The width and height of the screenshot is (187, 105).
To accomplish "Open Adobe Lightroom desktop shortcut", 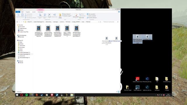I will click(138, 88).
